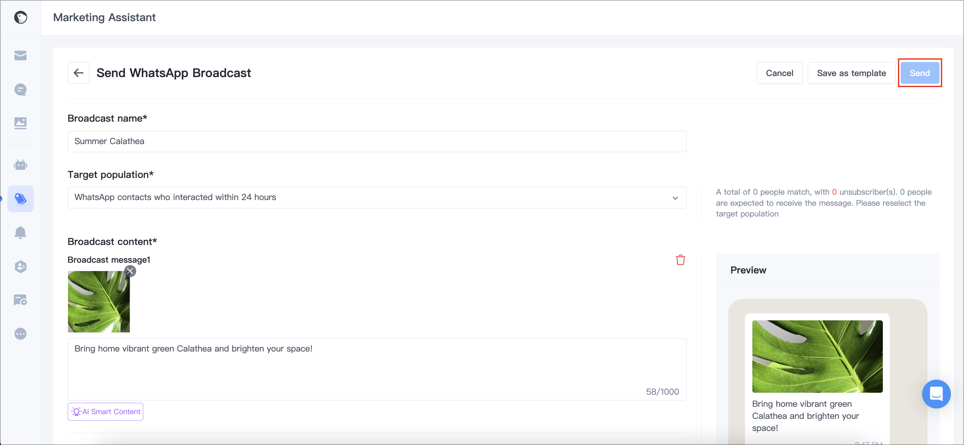The image size is (964, 445).
Task: Click the Send button
Action: (x=919, y=73)
